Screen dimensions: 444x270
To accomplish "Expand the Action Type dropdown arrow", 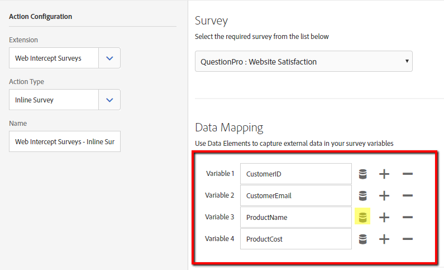I will coord(109,100).
